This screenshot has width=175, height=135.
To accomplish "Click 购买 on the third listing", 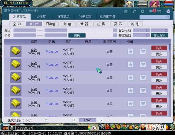I will [x=159, y=74].
